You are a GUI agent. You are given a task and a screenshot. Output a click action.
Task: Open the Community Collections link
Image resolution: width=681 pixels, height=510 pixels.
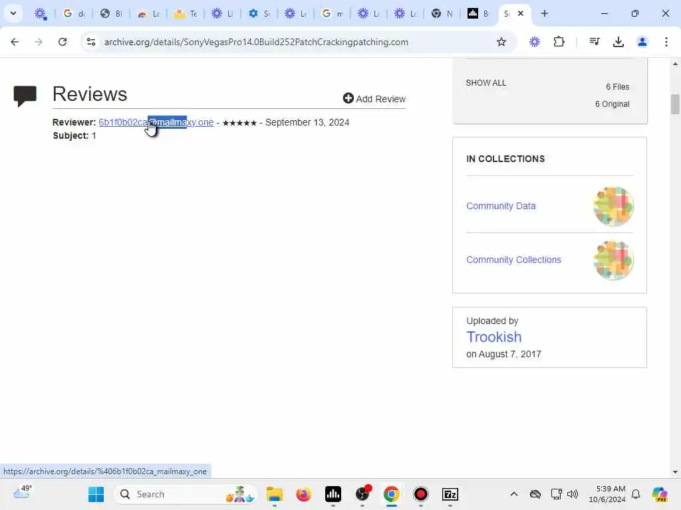(x=514, y=260)
